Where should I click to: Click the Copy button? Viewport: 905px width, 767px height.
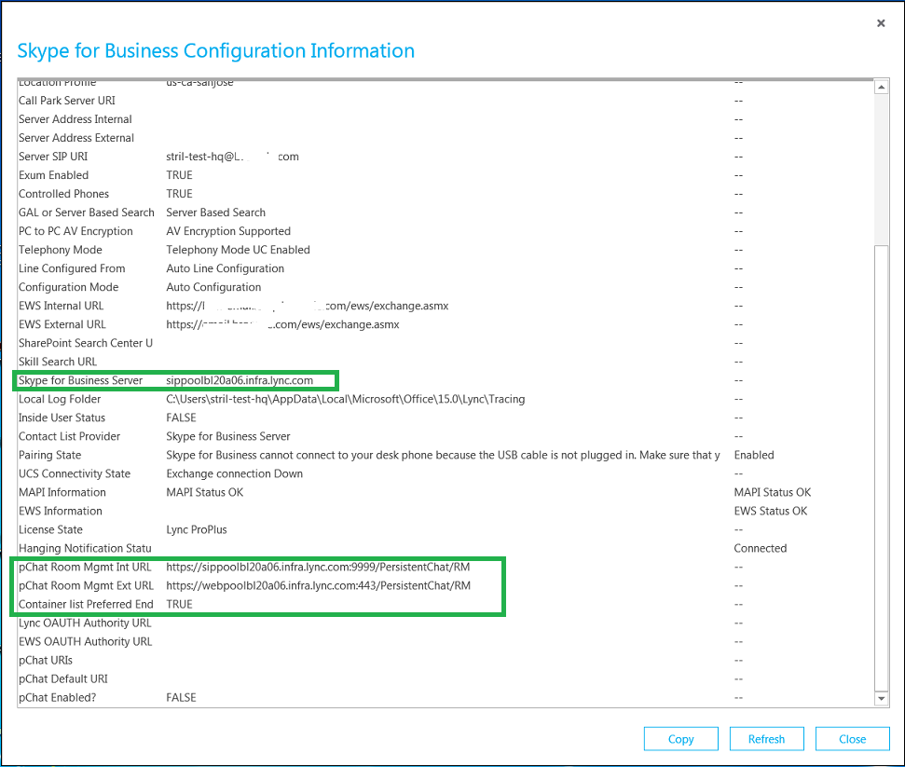pos(680,738)
